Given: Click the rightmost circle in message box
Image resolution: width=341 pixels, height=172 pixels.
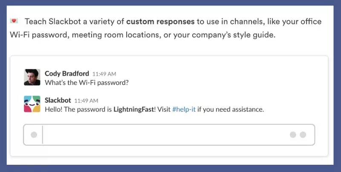Looking at the screenshot, I should [303, 135].
